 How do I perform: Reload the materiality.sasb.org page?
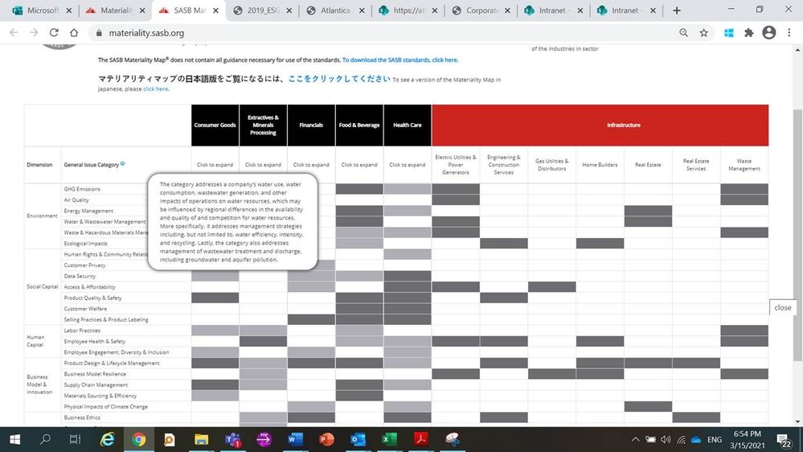coord(54,32)
